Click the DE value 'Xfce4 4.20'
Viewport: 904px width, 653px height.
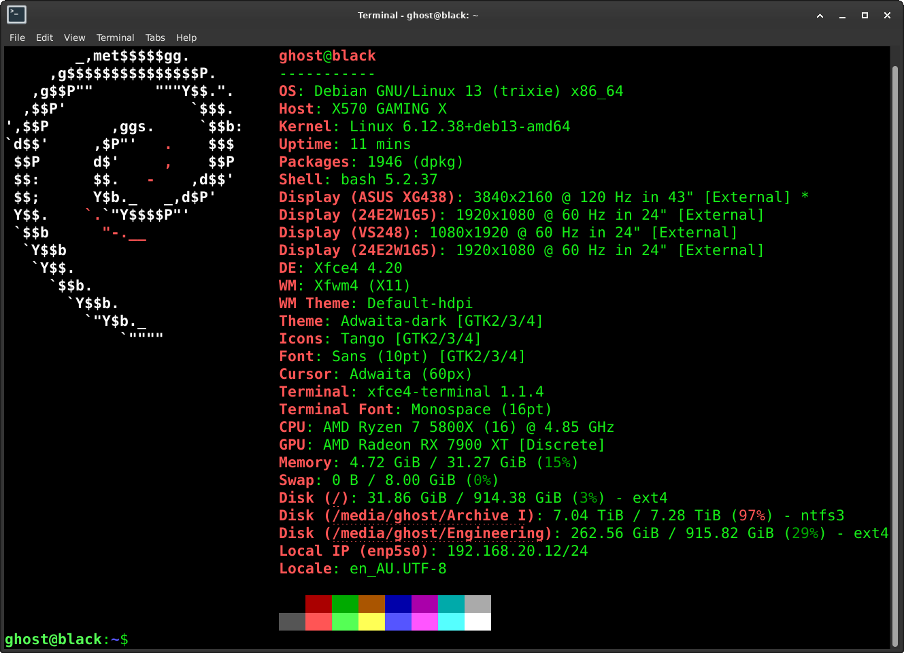pos(358,268)
